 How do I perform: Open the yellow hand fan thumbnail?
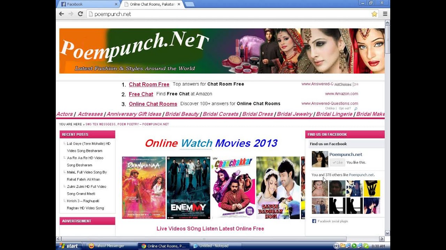(x=372, y=189)
